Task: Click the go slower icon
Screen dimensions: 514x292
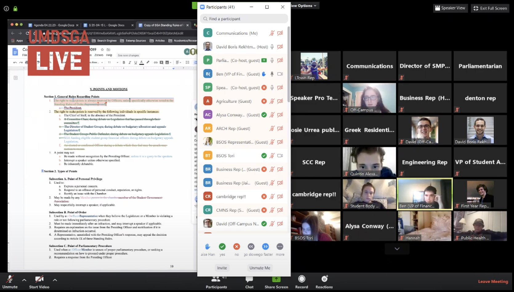Action: pos(251,247)
